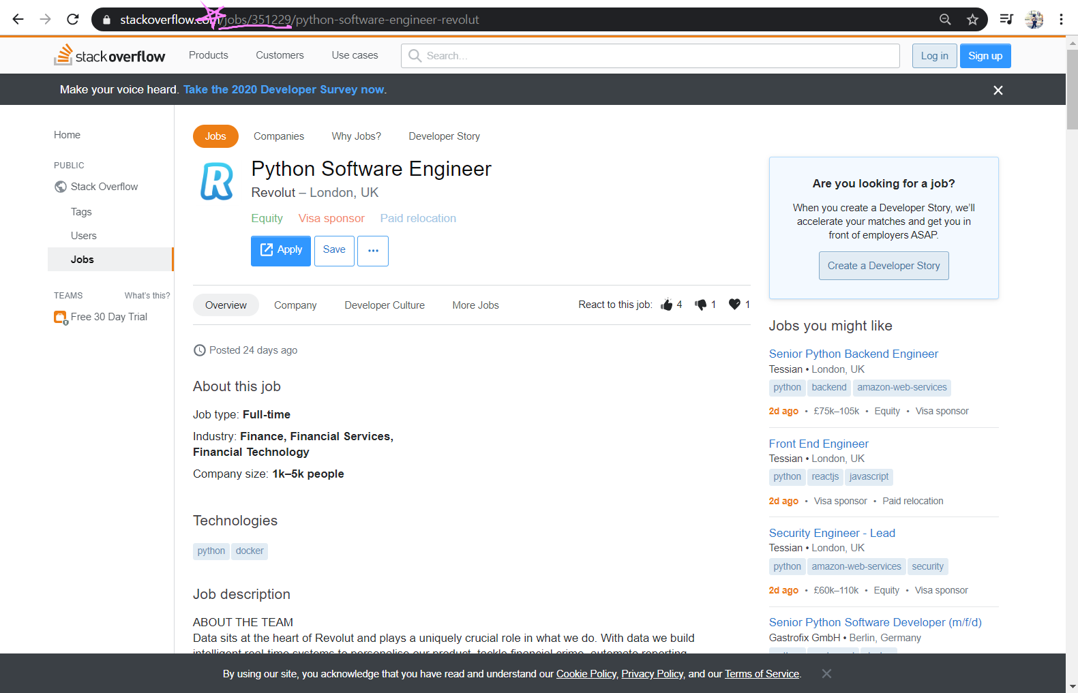This screenshot has width=1078, height=693.
Task: Switch to the Company tab
Action: click(295, 305)
